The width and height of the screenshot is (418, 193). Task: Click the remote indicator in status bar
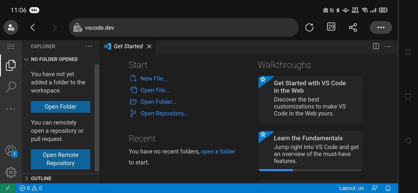click(8, 188)
